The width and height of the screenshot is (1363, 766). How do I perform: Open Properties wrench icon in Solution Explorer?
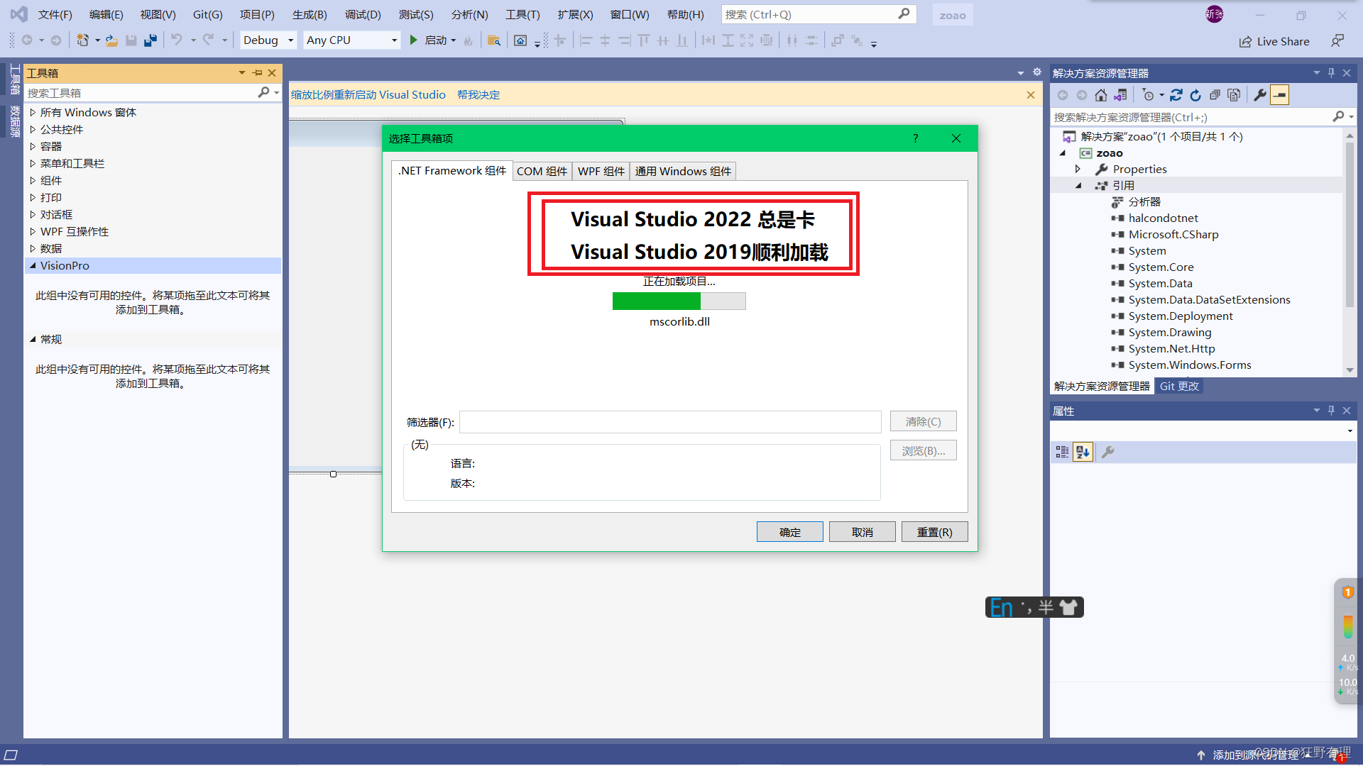(1260, 95)
